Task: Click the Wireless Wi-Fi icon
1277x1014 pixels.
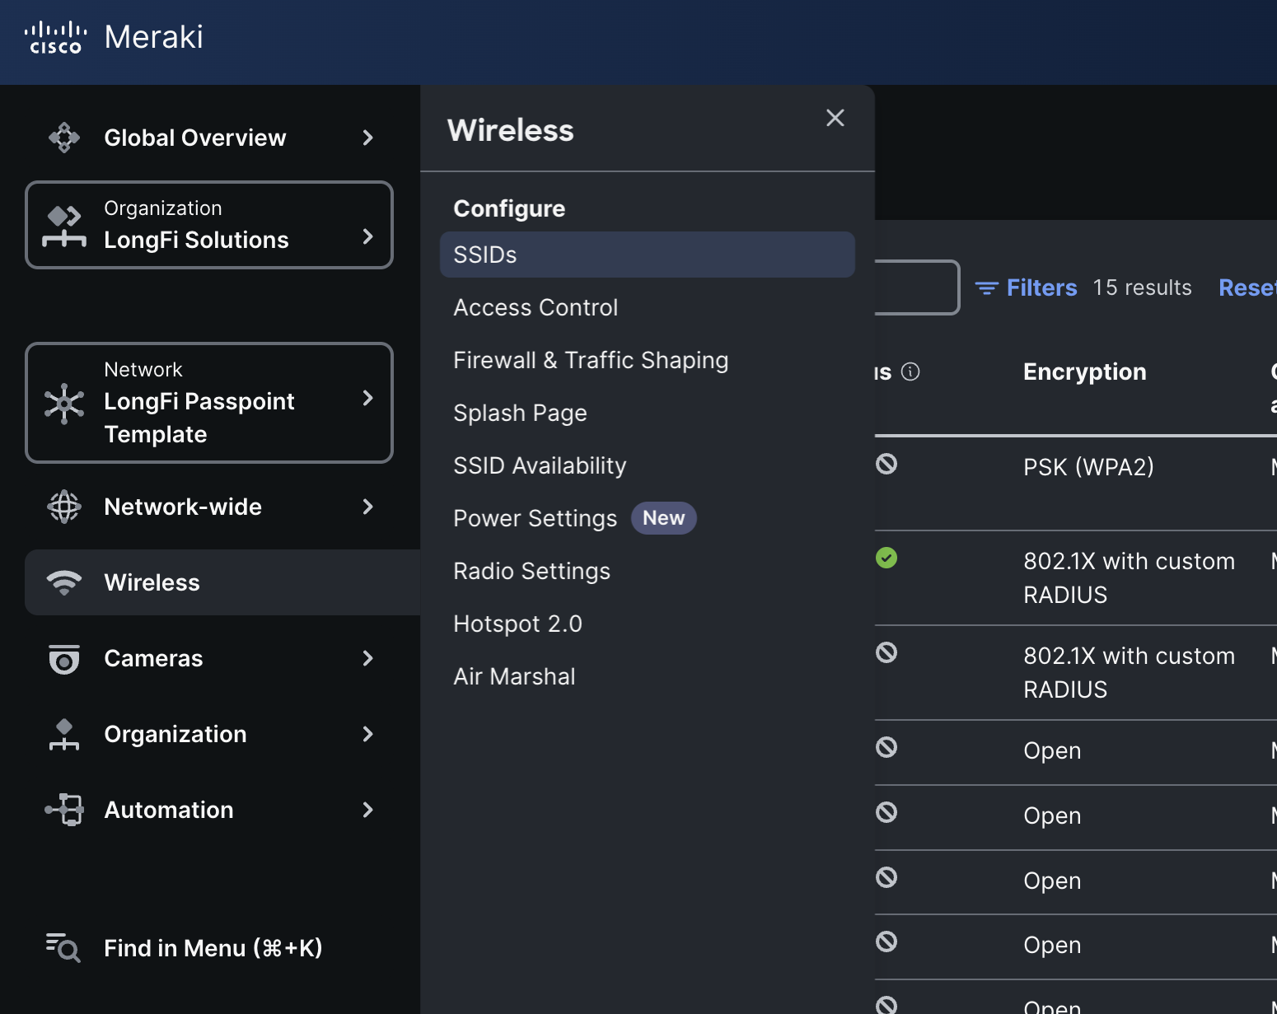Action: [x=64, y=582]
